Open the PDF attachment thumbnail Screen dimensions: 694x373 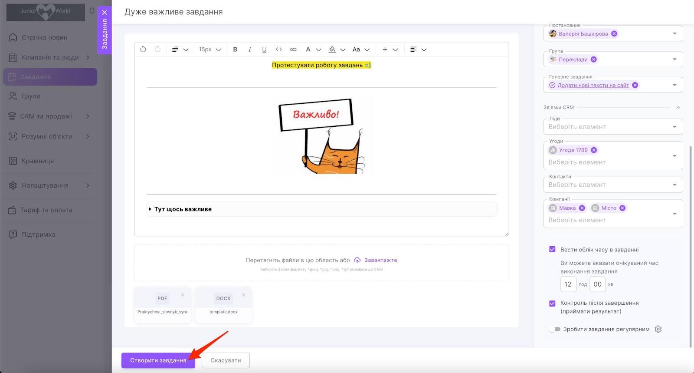(162, 298)
